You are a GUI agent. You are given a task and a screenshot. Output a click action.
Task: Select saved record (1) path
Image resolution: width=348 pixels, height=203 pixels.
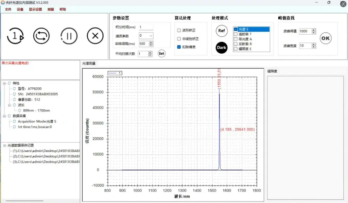[46, 151]
